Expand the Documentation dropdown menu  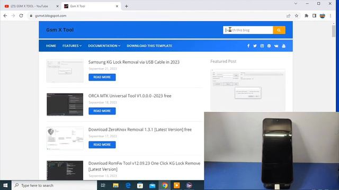[x=104, y=46]
